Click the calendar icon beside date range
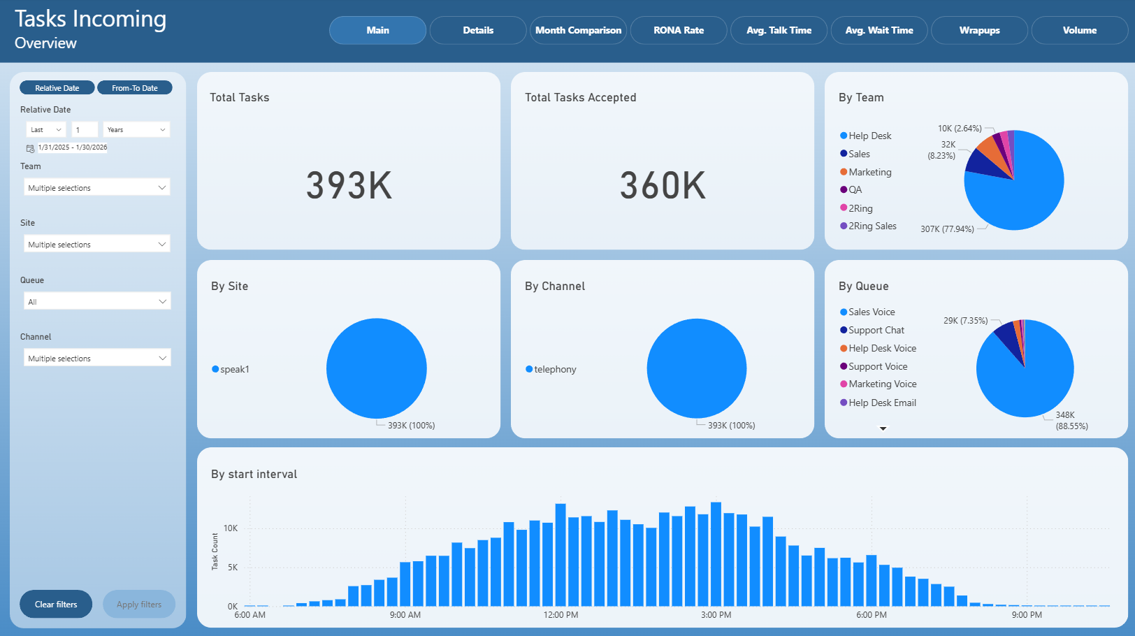1135x636 pixels. tap(30, 148)
